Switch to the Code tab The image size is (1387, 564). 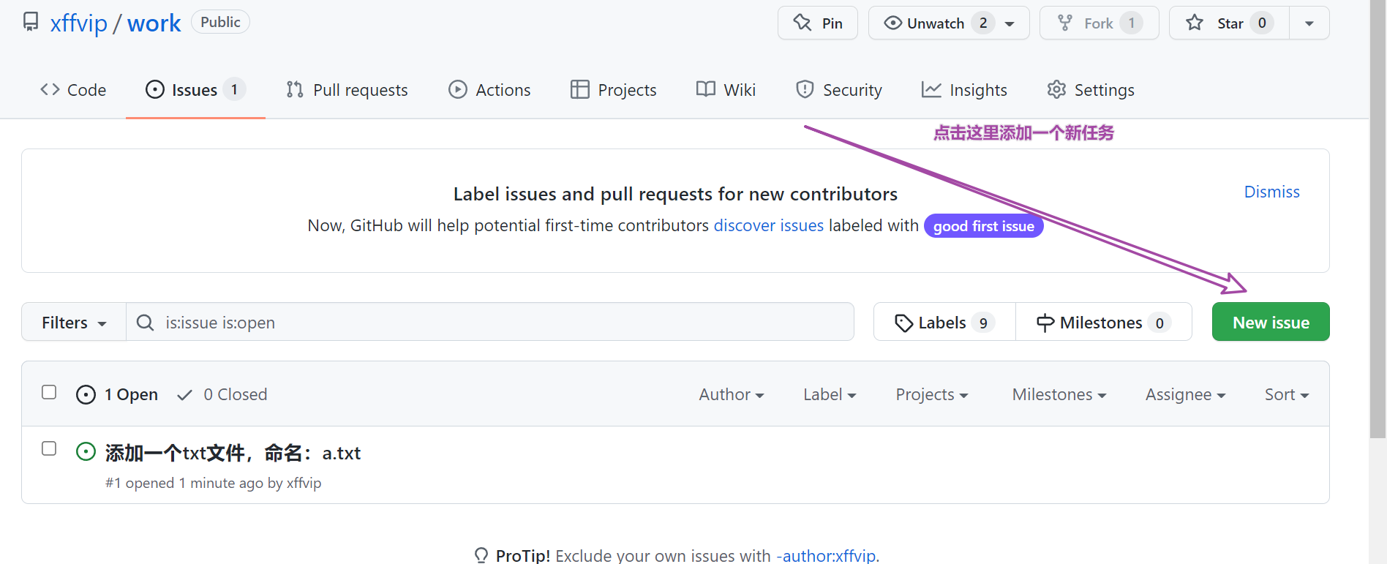(73, 90)
